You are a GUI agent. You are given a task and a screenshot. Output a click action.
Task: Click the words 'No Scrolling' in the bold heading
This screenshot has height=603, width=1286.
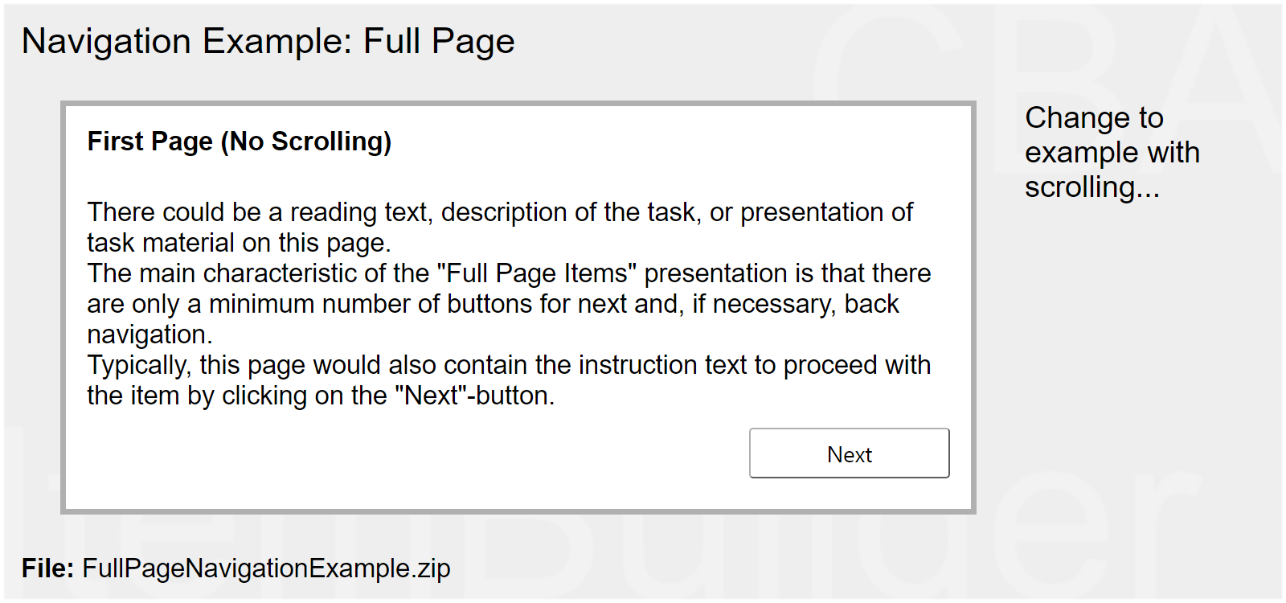(x=306, y=142)
